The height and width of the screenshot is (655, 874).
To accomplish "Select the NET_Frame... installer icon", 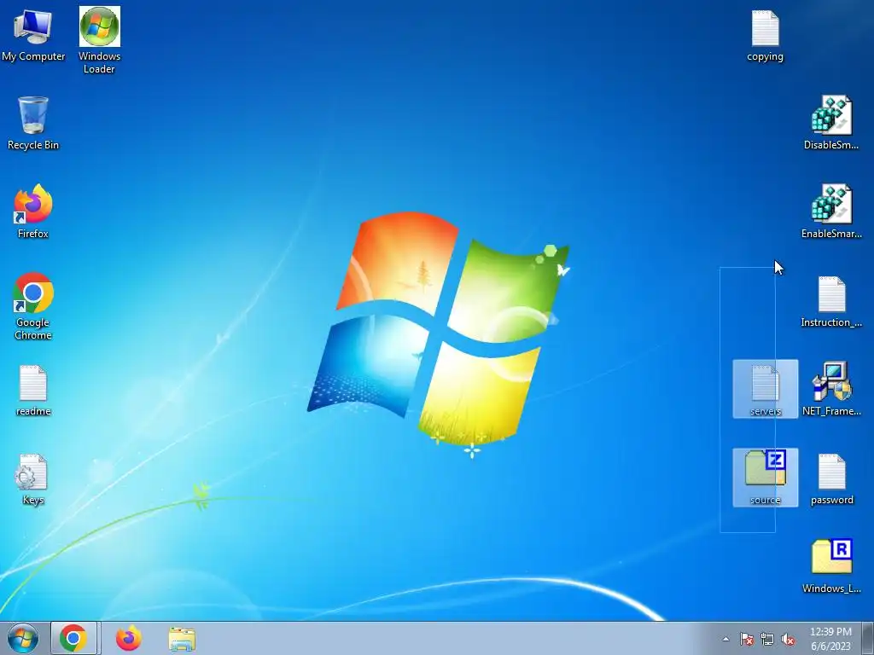I will click(831, 389).
